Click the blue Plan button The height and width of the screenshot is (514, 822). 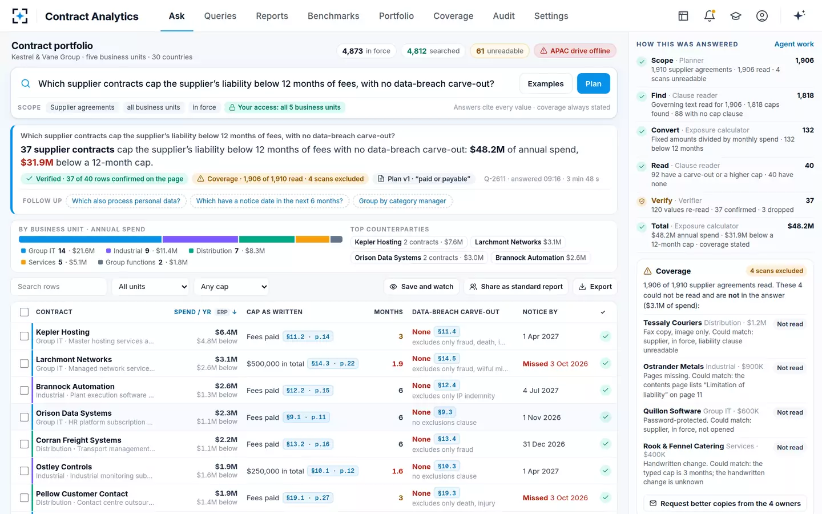click(x=593, y=83)
